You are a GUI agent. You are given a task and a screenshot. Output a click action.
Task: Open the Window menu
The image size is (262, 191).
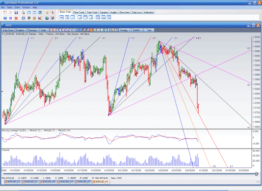point(26,8)
